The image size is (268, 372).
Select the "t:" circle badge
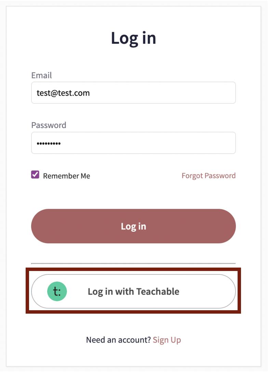[x=57, y=291]
